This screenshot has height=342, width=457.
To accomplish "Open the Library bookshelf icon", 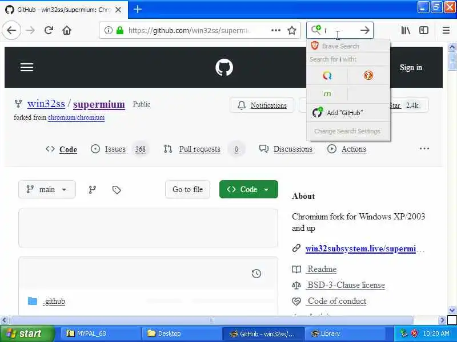I will tap(406, 30).
